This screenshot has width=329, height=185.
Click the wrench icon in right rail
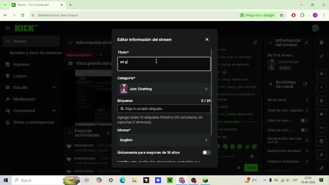tap(321, 155)
